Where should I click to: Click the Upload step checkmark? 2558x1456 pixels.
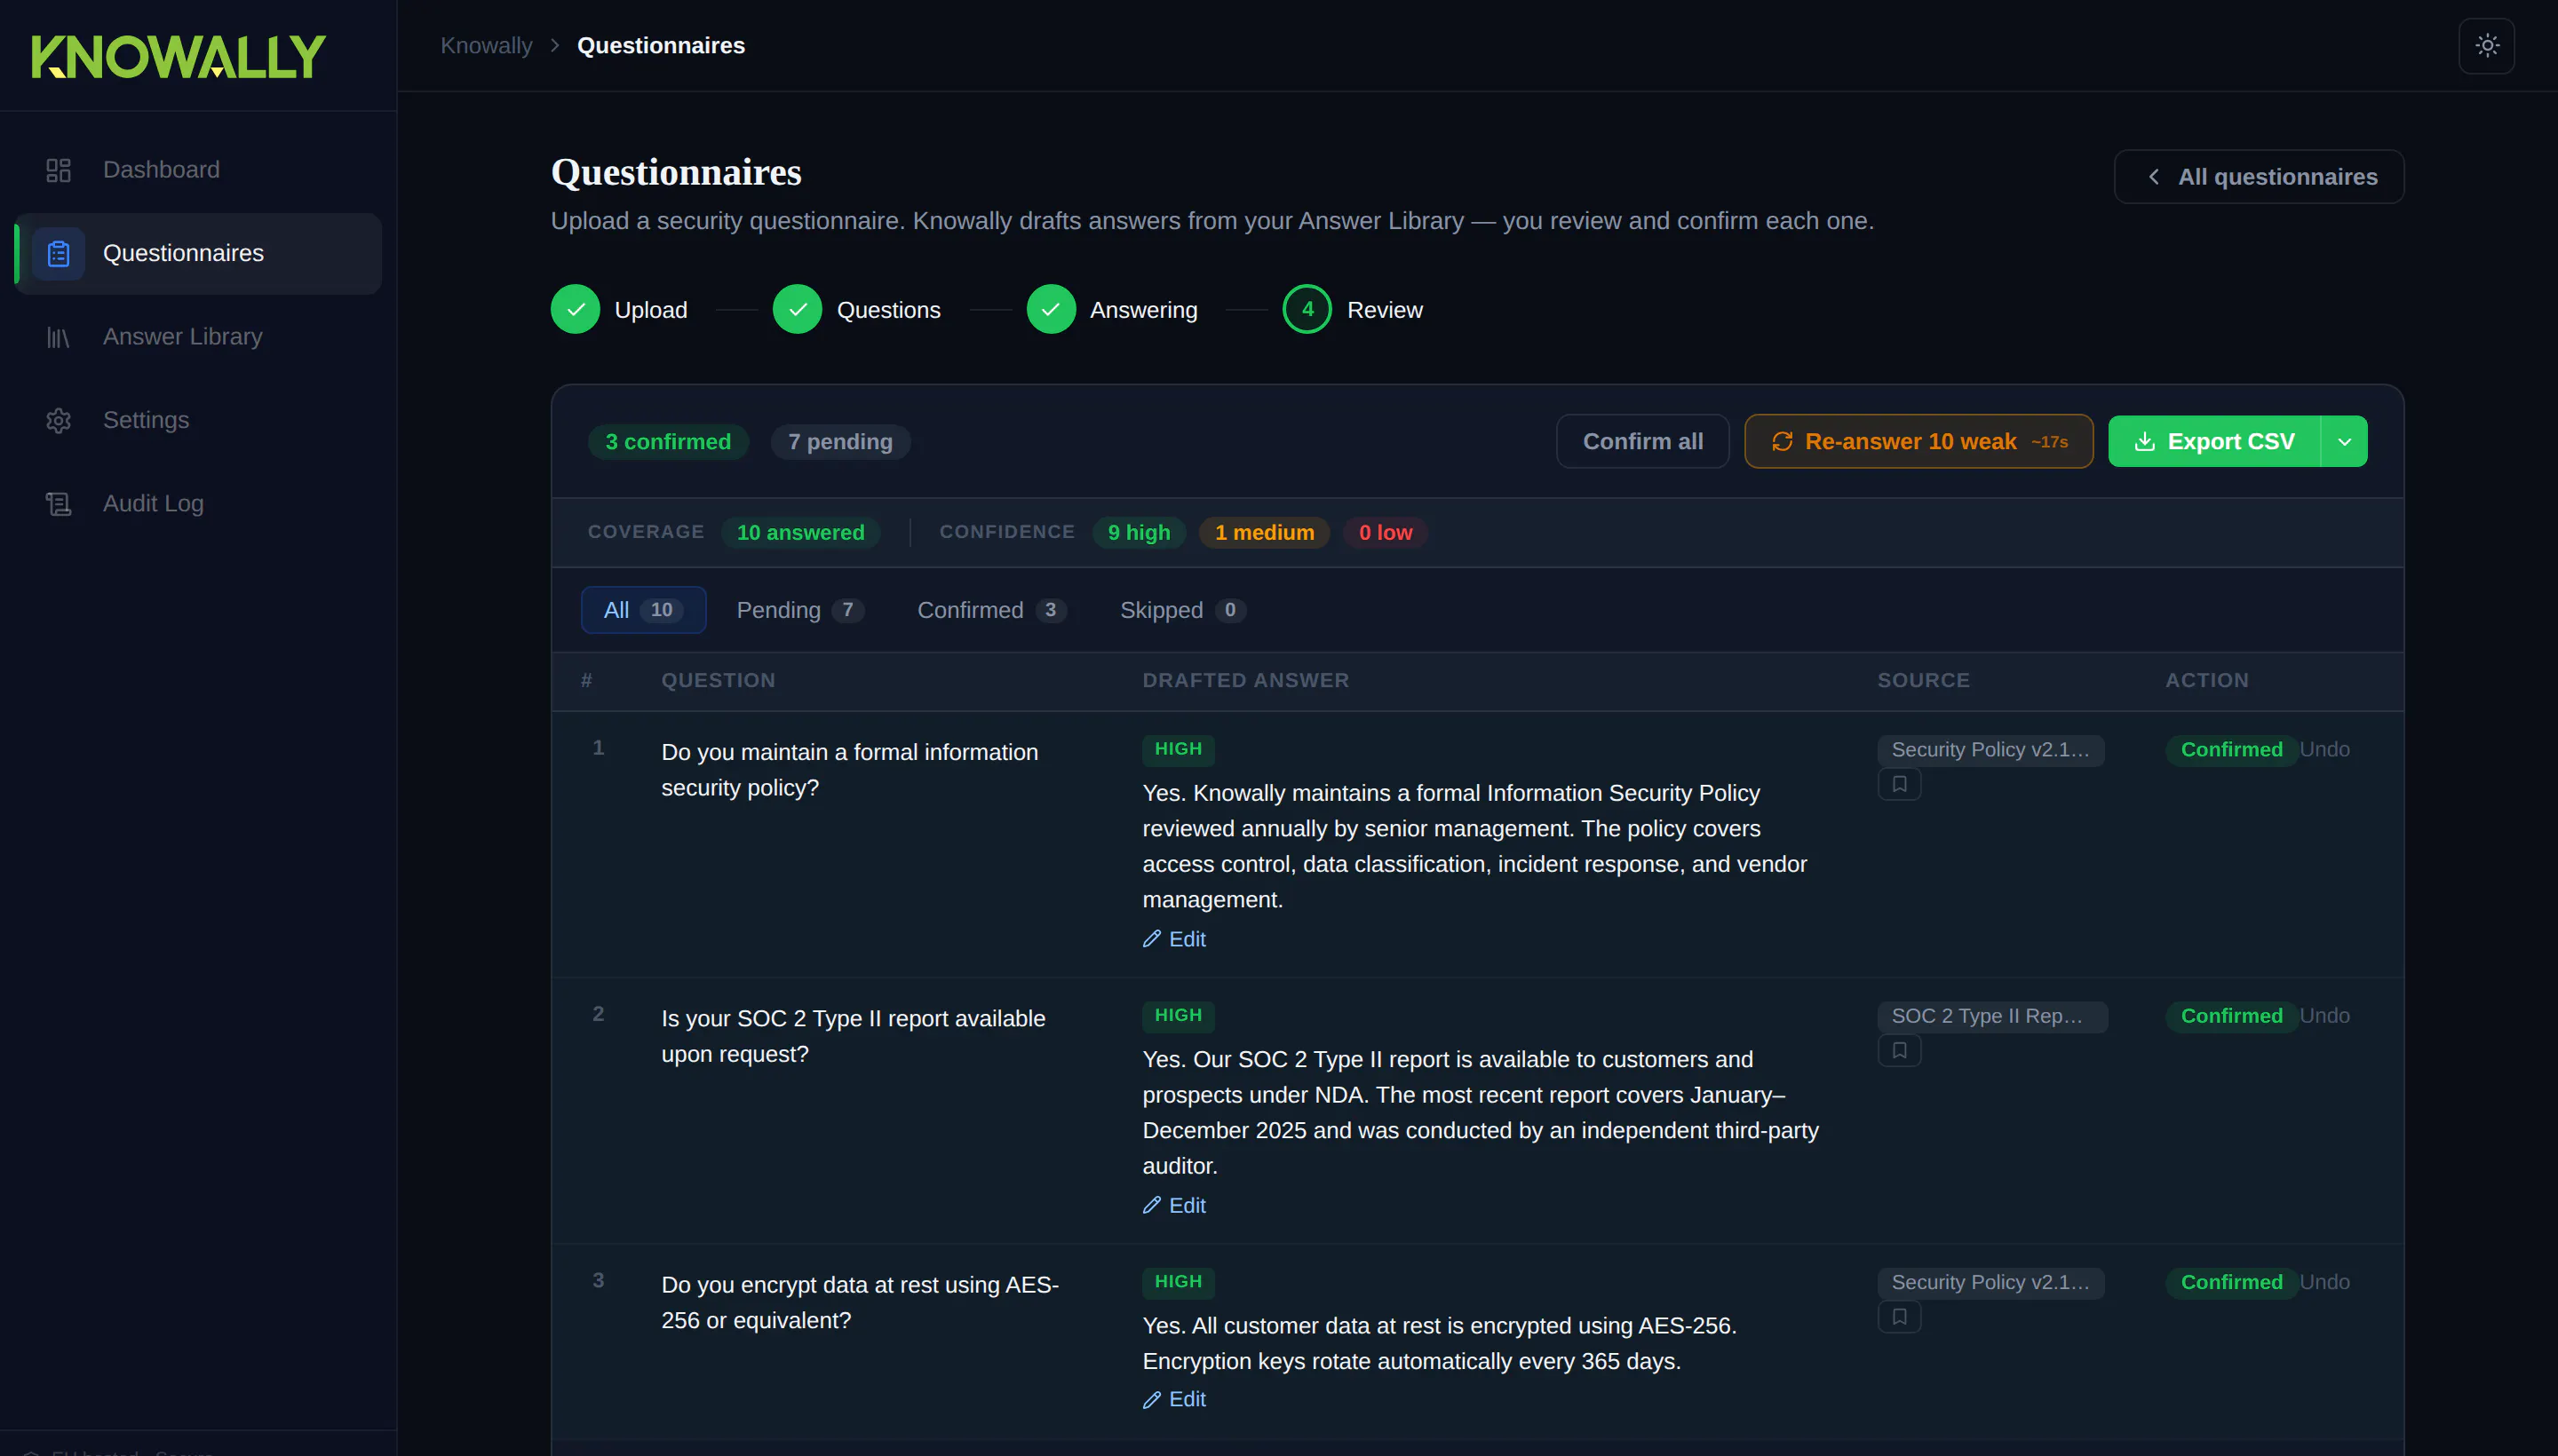click(x=576, y=310)
